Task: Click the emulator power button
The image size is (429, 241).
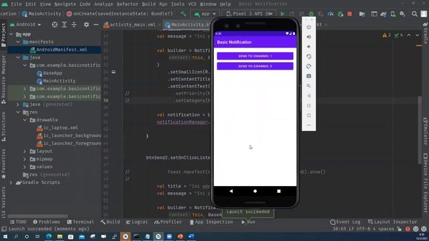Action: click(308, 27)
